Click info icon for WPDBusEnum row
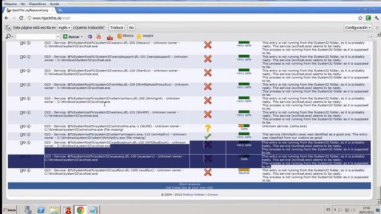 pos(29,143)
